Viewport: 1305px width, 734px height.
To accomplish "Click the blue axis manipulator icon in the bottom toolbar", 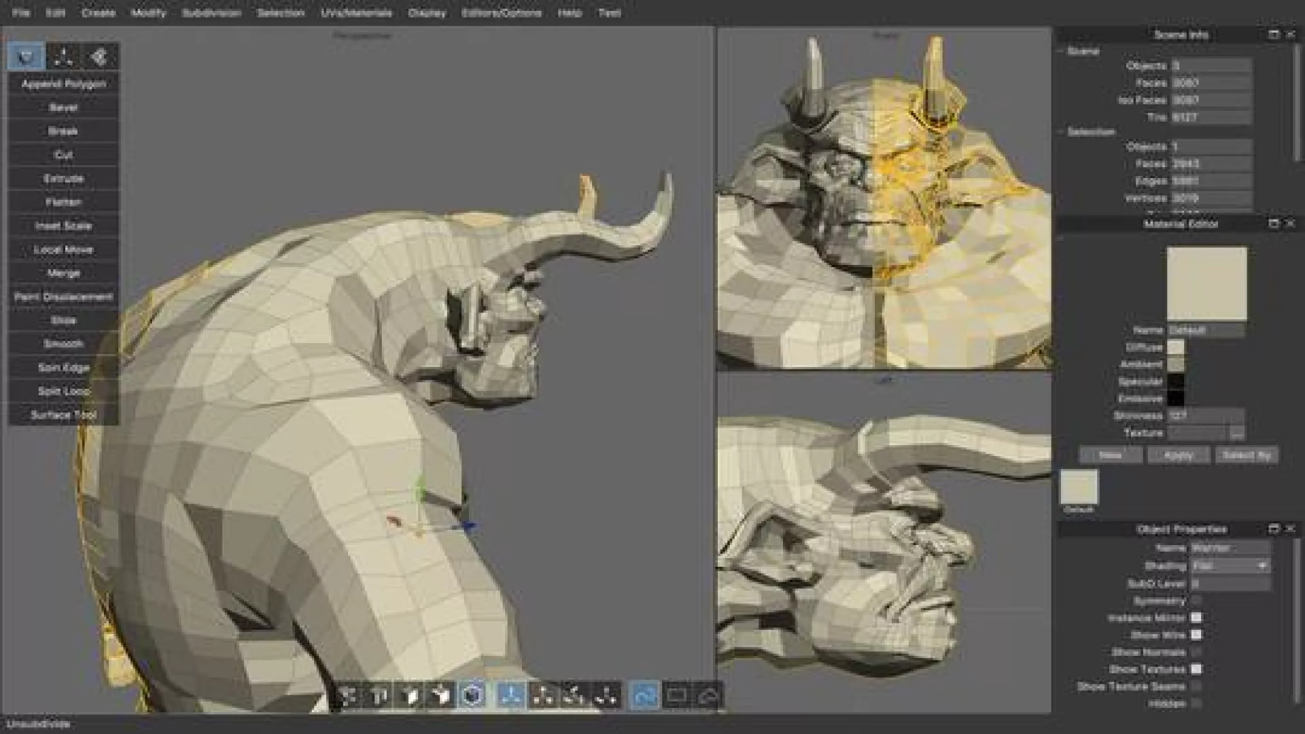I will click(x=511, y=695).
